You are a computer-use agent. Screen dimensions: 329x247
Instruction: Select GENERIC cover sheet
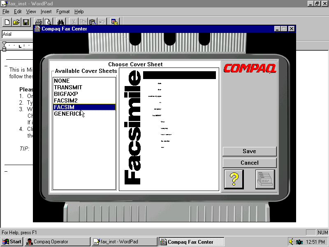tap(84, 114)
